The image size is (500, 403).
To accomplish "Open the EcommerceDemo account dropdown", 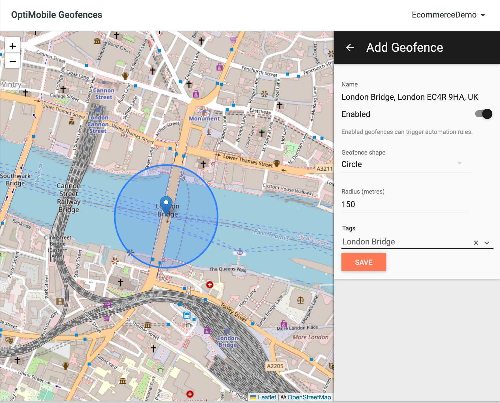I will click(448, 15).
